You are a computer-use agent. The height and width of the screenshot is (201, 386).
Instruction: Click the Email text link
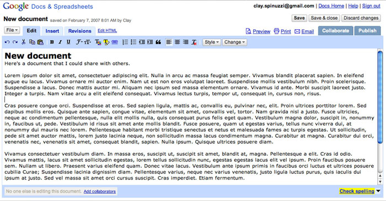[x=308, y=31]
